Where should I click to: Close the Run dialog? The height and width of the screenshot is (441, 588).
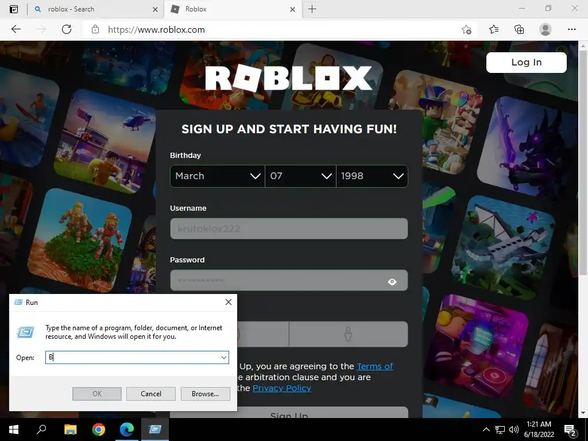229,302
